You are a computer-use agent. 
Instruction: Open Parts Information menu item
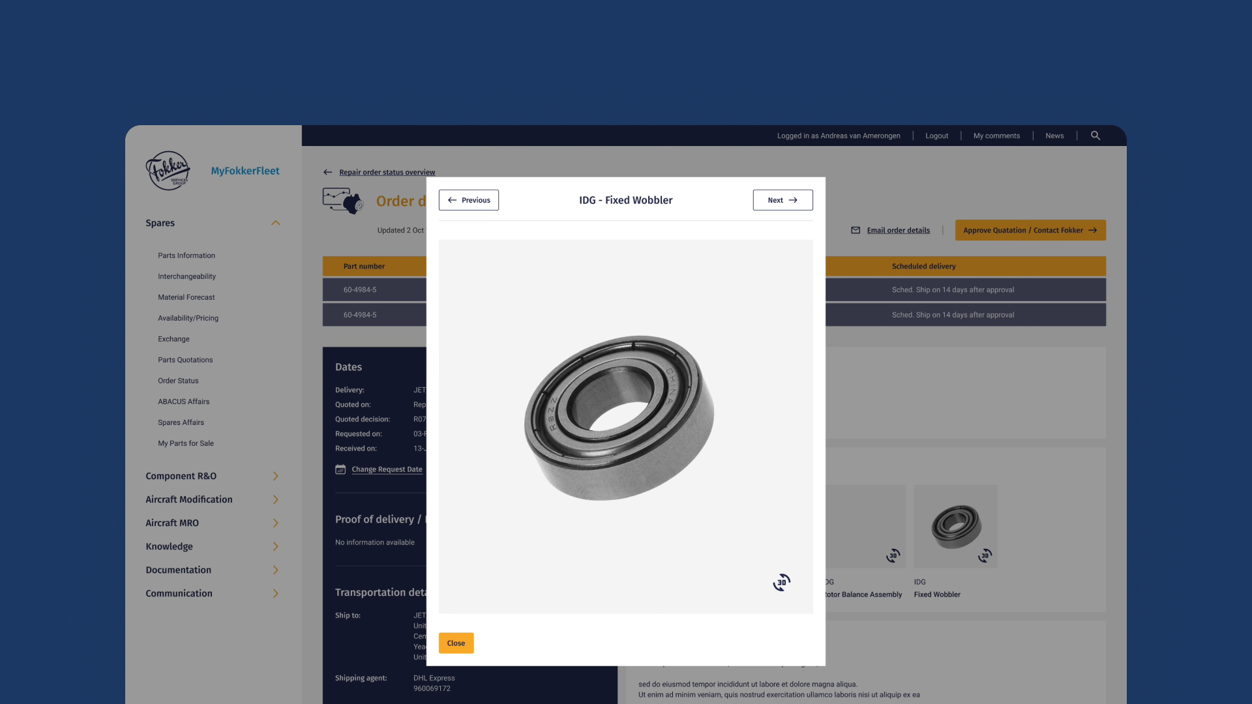tap(186, 256)
